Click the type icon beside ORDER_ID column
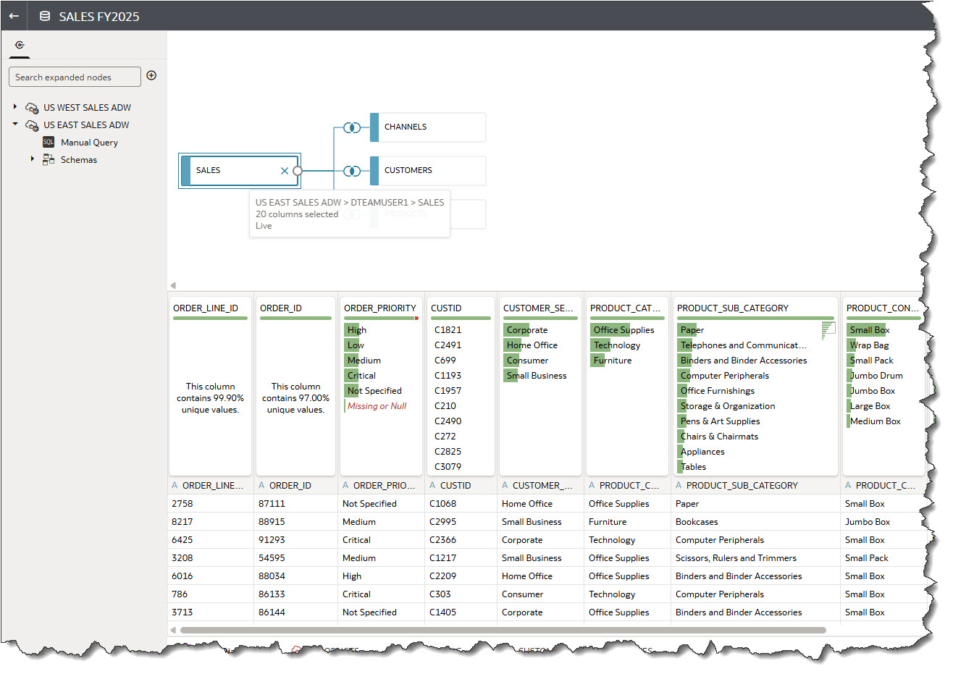 (261, 486)
